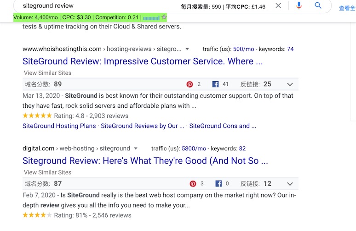Viewport: 356px width, 231px height.
Task: Expand the domain score 89 metrics row
Action: [x=290, y=85]
